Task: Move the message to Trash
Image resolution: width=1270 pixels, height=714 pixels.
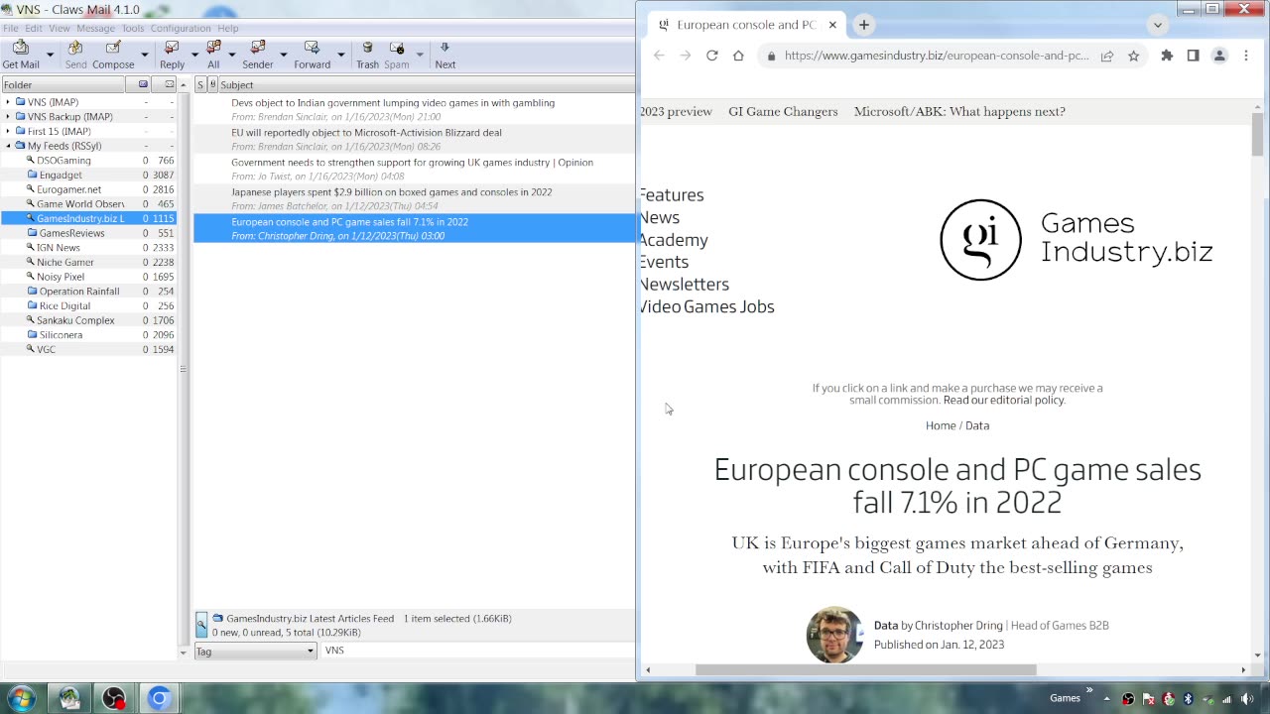Action: point(367,55)
